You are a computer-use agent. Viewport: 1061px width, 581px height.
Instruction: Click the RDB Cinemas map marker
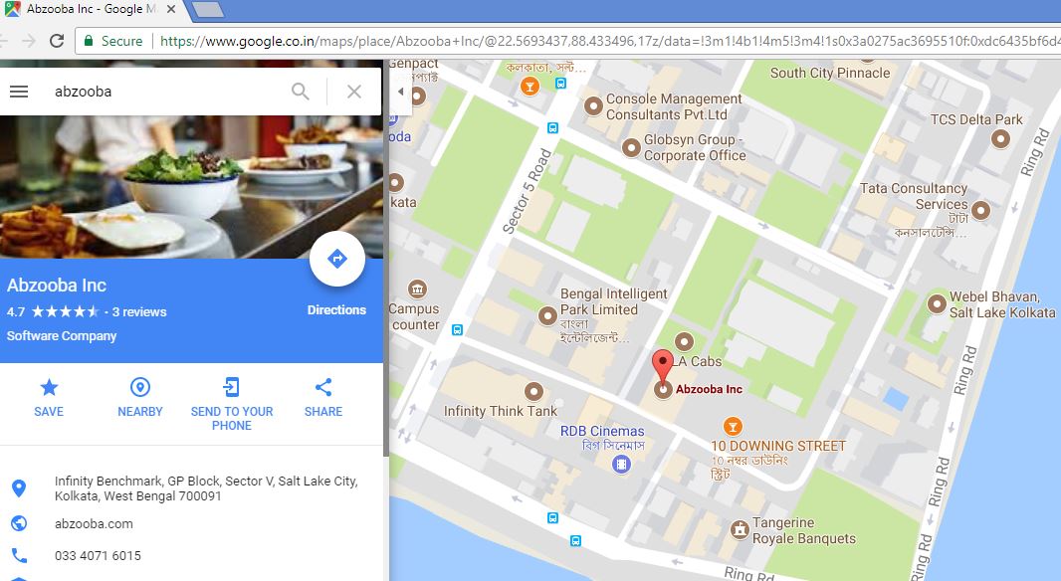pos(621,464)
